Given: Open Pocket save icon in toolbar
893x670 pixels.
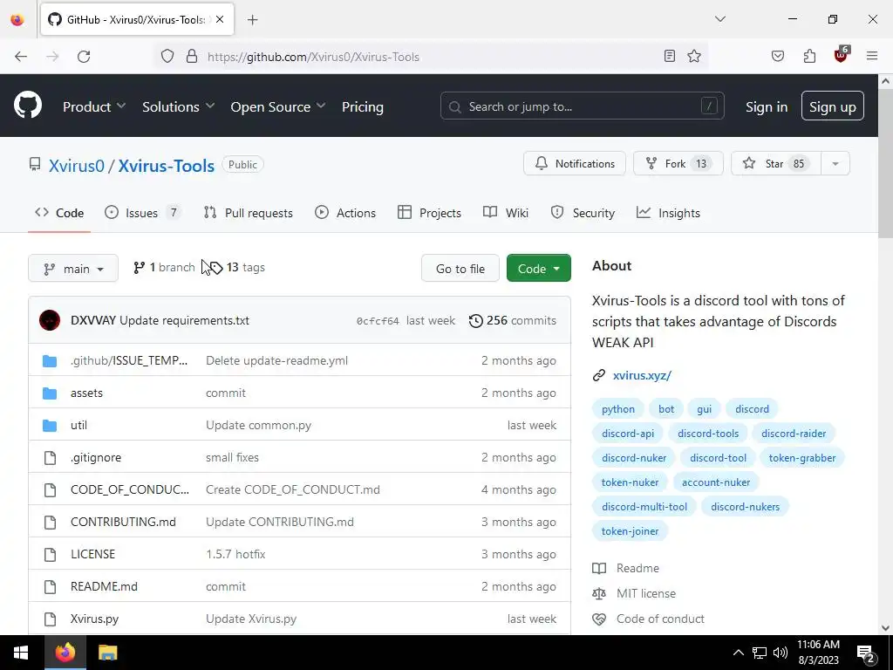Looking at the screenshot, I should (777, 56).
